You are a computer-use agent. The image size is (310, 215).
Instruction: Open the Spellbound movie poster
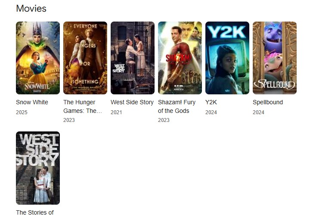(275, 58)
